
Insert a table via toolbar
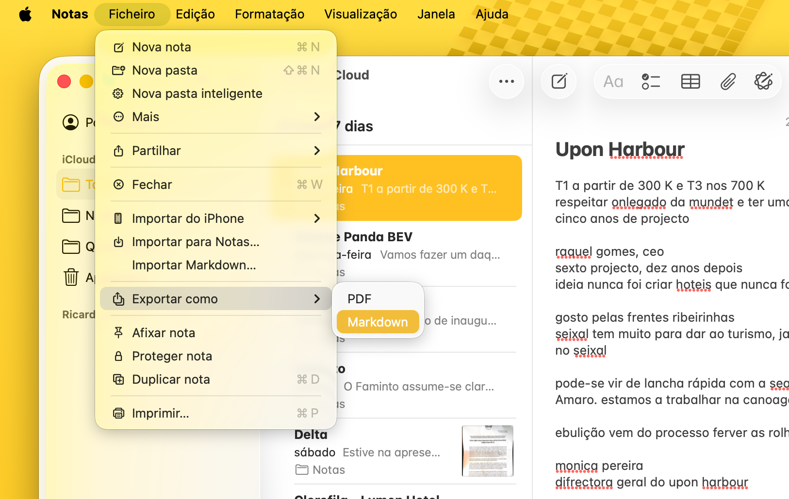point(690,82)
